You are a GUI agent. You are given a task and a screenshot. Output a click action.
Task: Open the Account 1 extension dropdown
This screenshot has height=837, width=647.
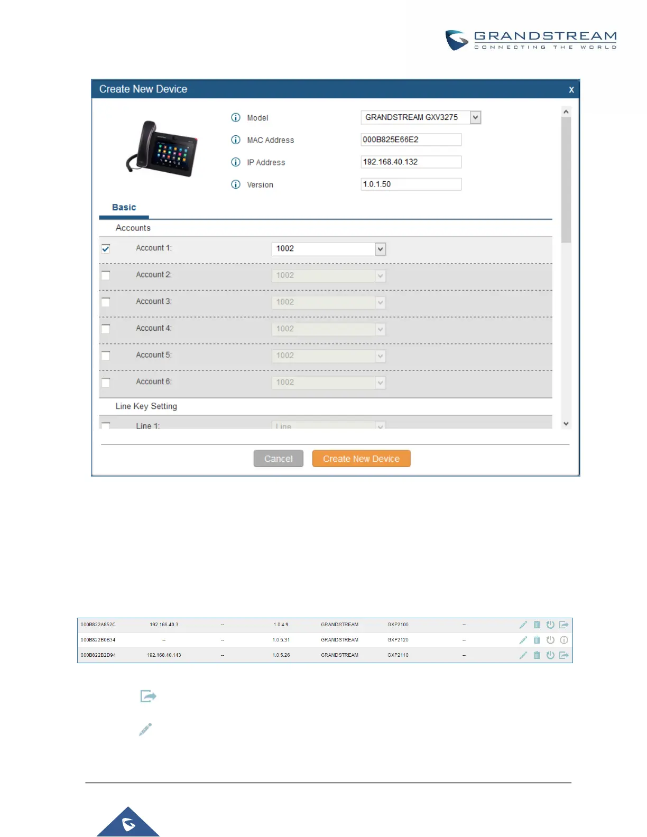point(329,249)
